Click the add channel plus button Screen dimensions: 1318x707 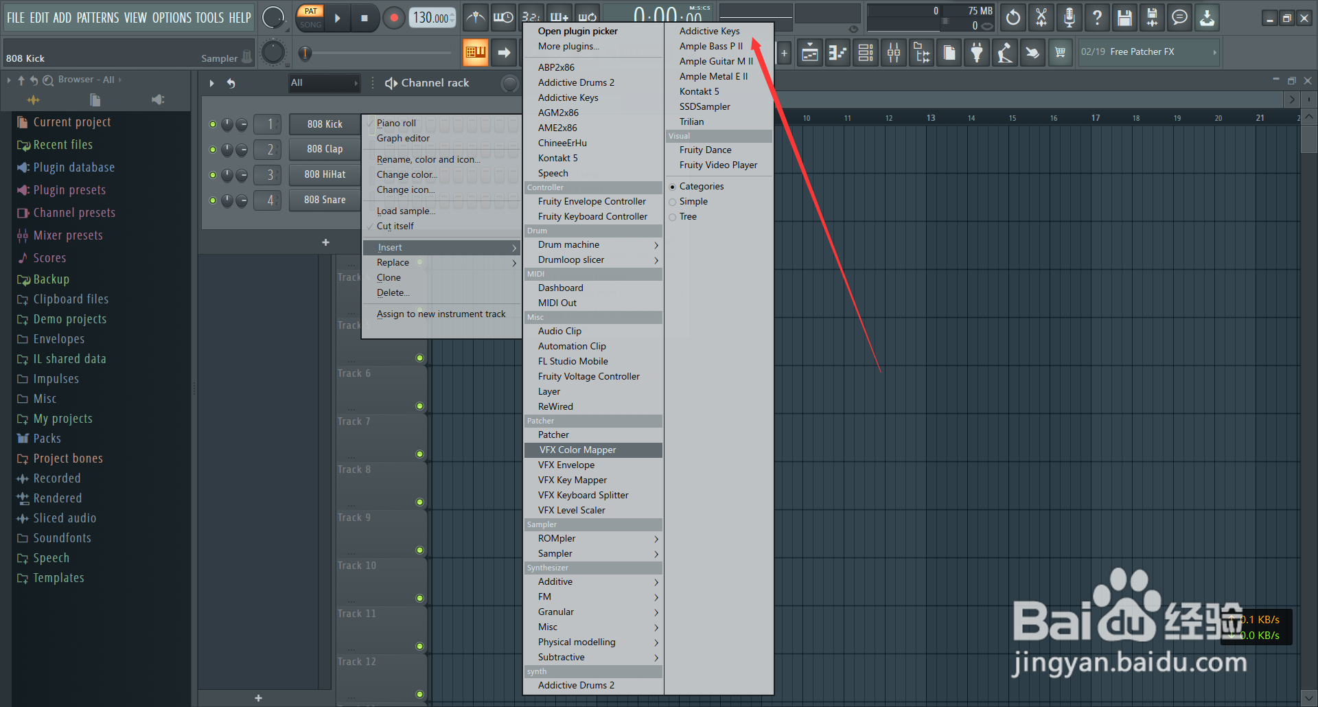(325, 242)
